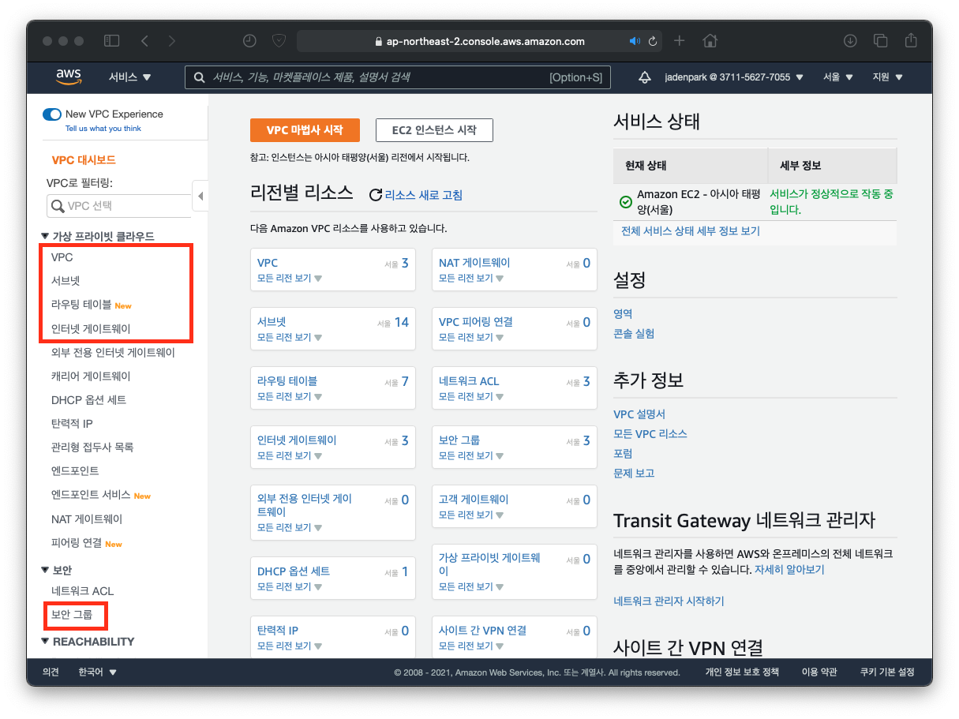This screenshot has width=959, height=719.
Task: Click the Safari home page icon
Action: point(710,41)
